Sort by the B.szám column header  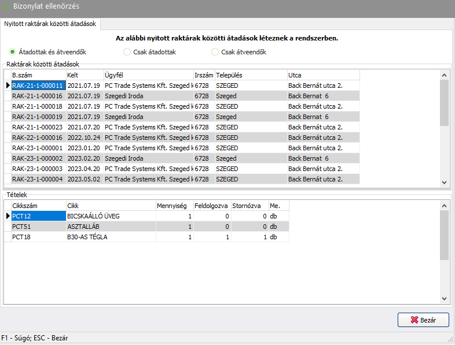(x=38, y=75)
